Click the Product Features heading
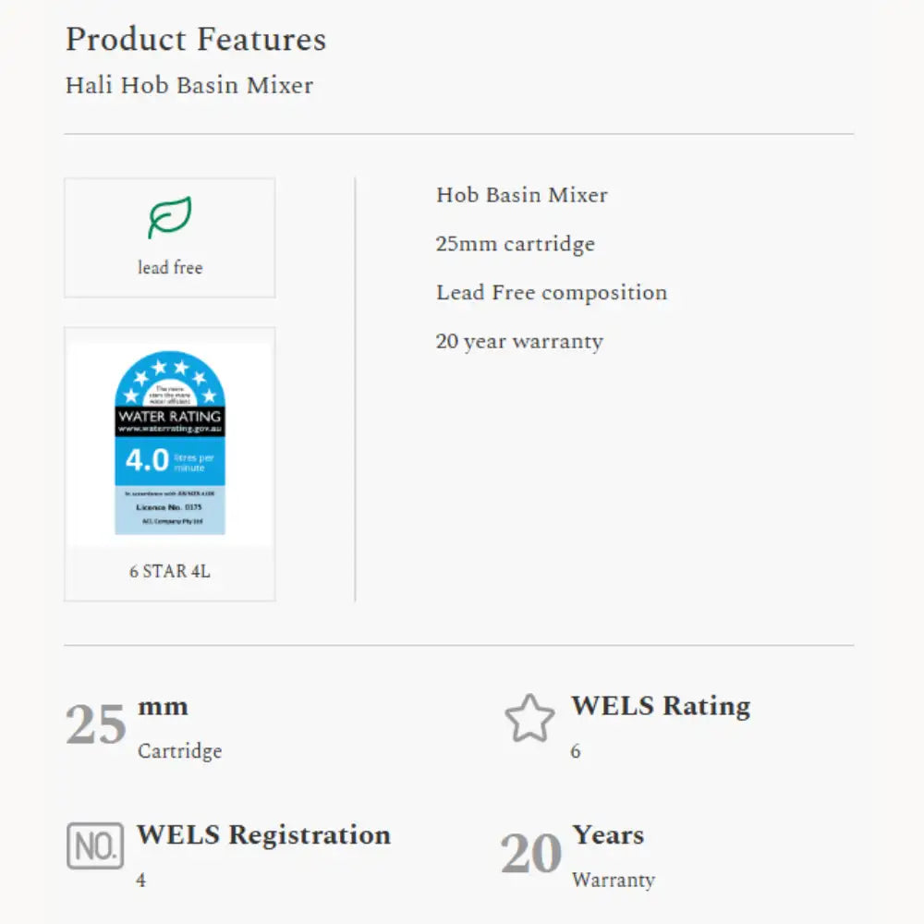Image resolution: width=924 pixels, height=924 pixels. pos(196,40)
